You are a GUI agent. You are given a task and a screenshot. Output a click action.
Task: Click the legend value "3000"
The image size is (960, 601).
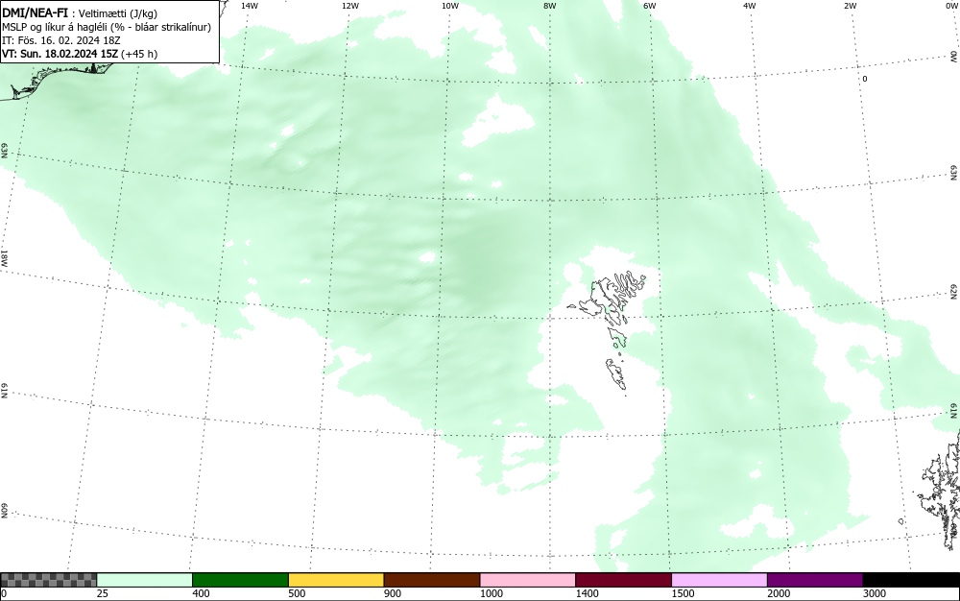click(875, 593)
